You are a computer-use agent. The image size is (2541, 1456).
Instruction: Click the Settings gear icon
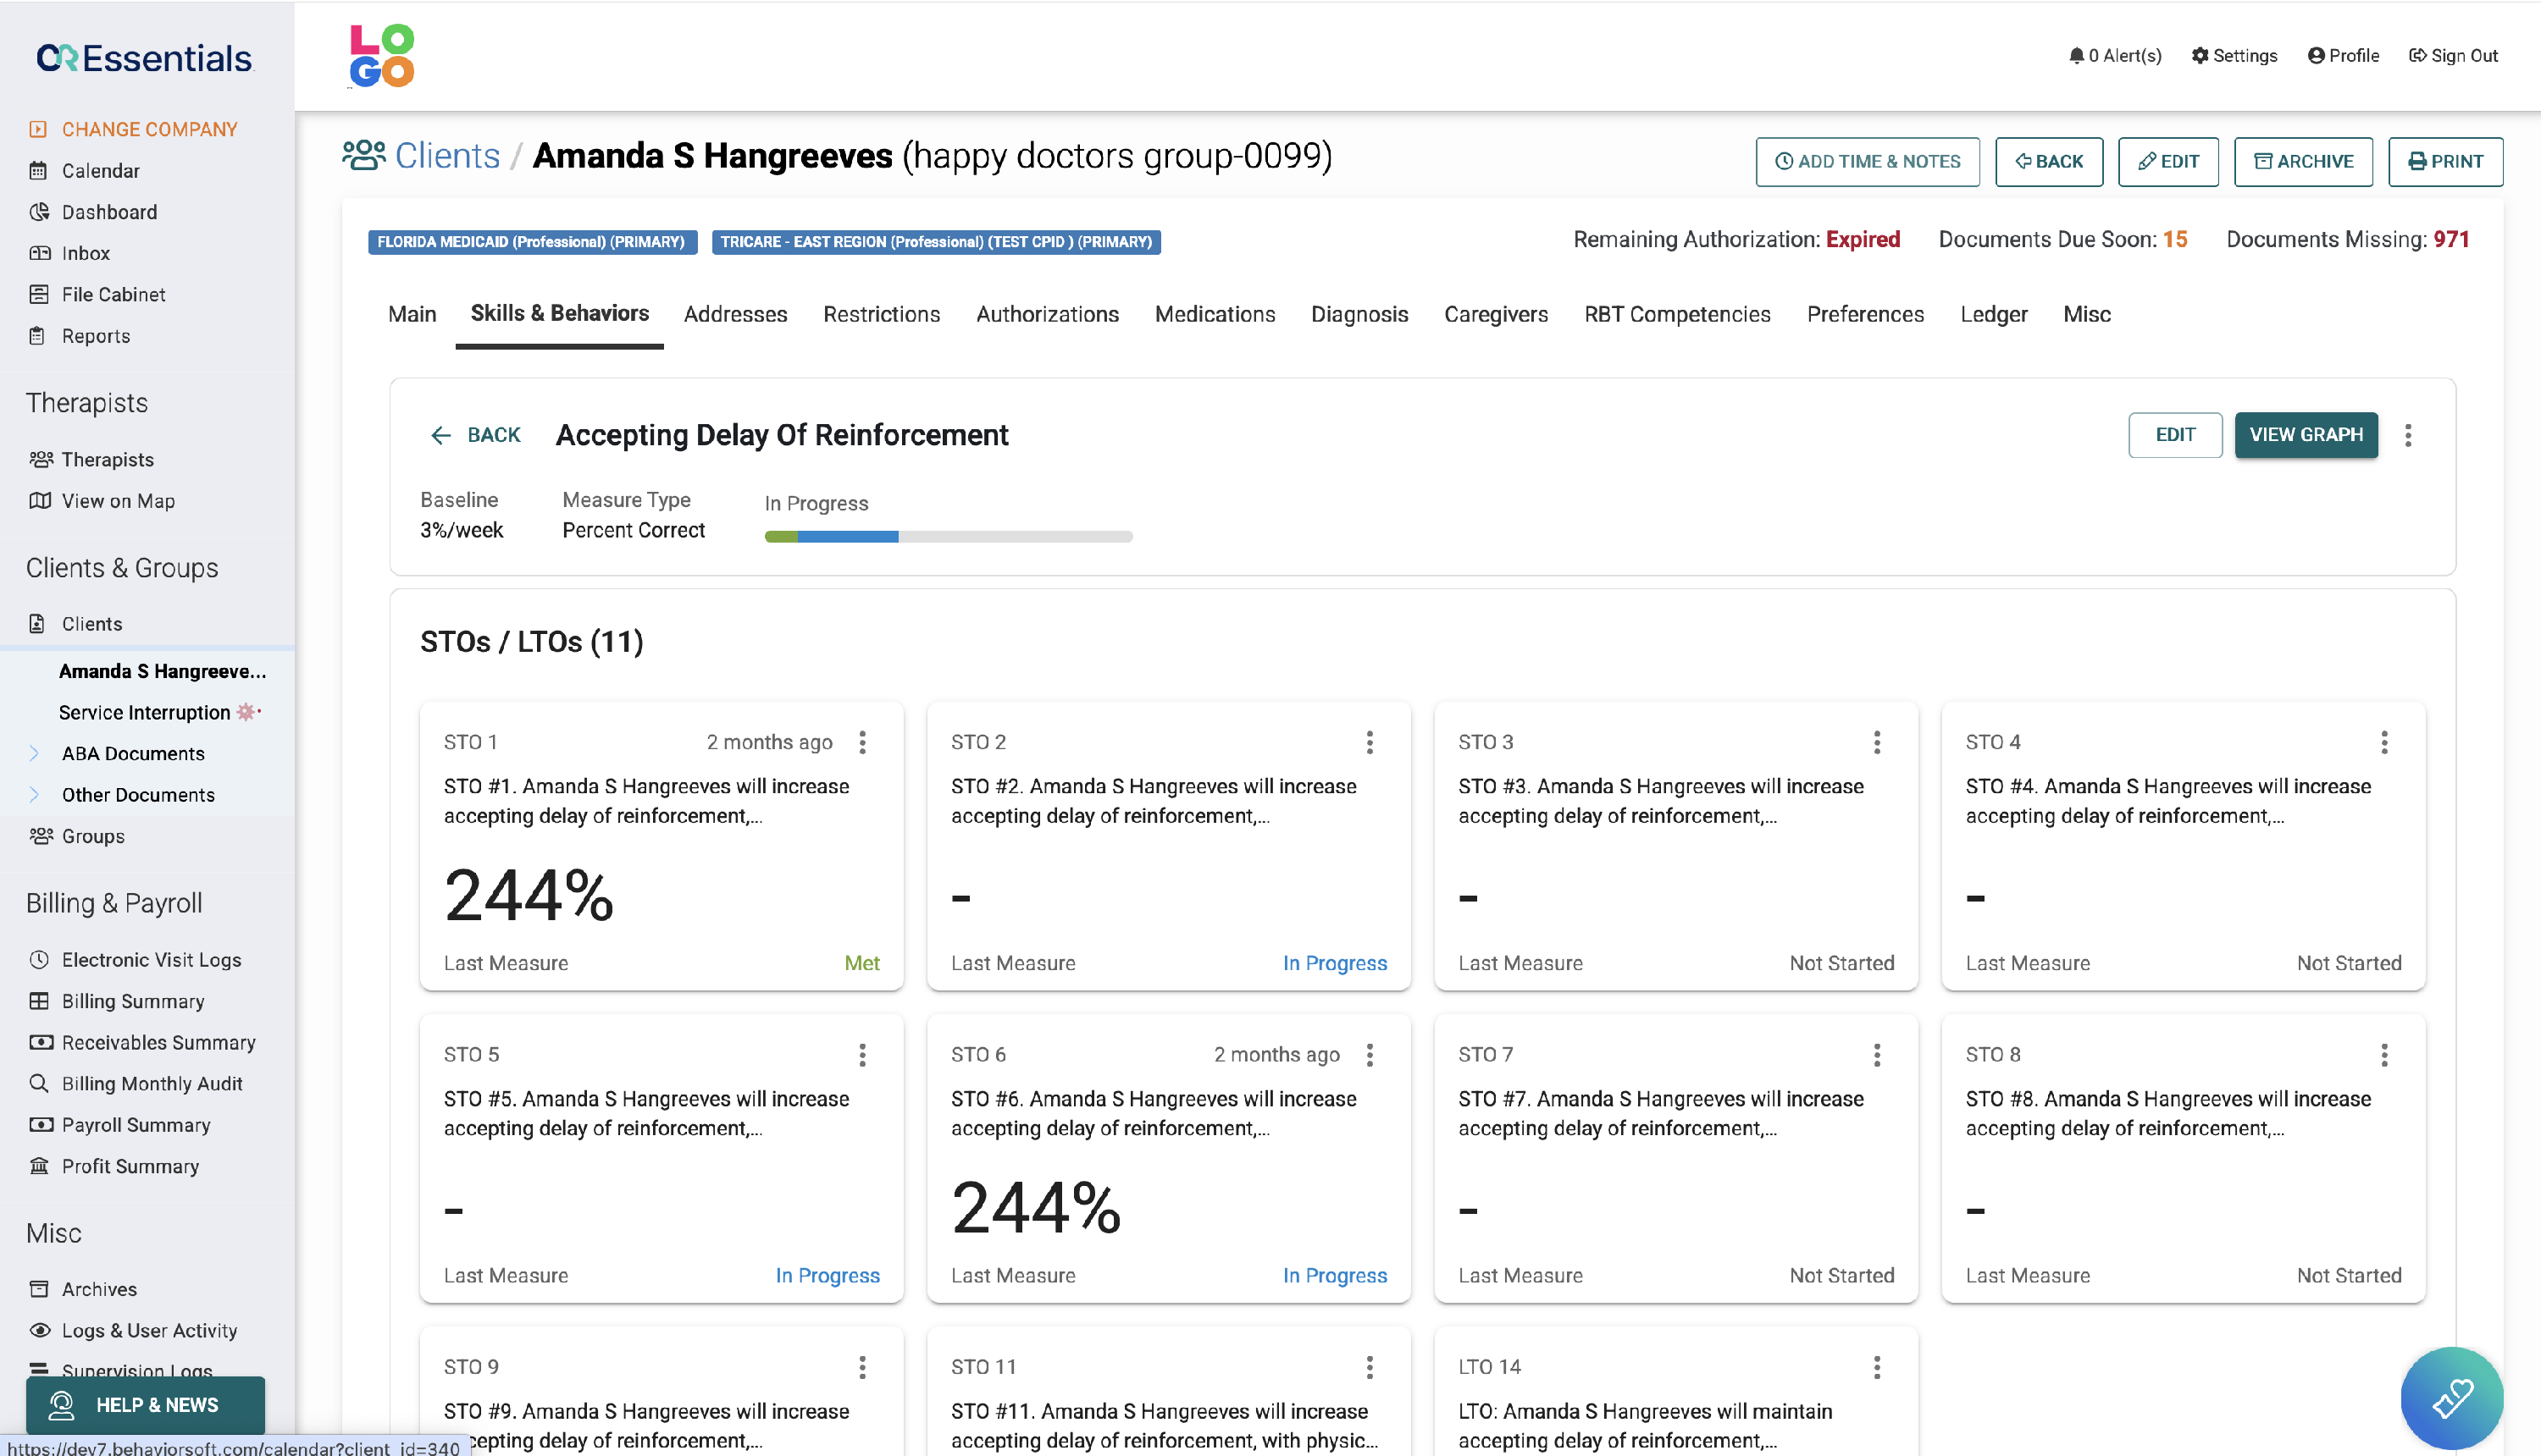click(2199, 56)
